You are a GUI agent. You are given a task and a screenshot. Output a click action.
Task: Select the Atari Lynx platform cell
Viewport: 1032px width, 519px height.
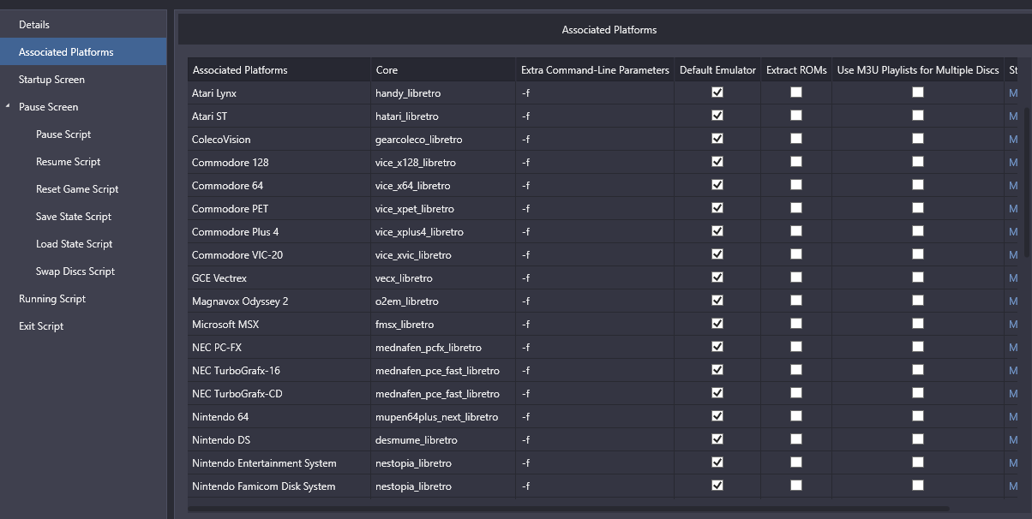(279, 92)
